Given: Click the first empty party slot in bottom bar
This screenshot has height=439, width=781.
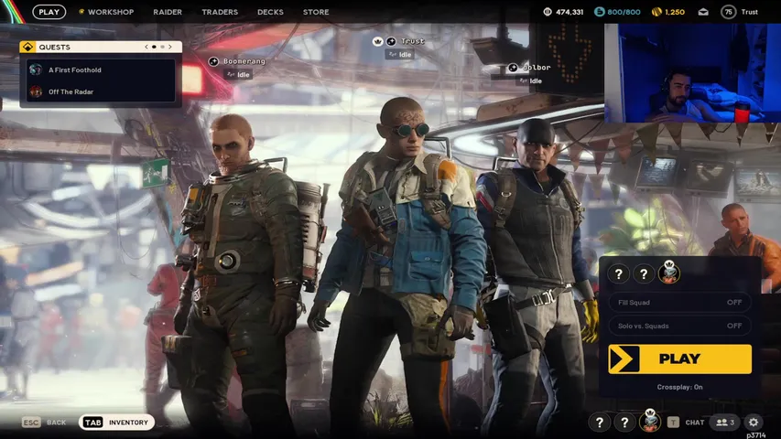Looking at the screenshot, I should coord(599,423).
